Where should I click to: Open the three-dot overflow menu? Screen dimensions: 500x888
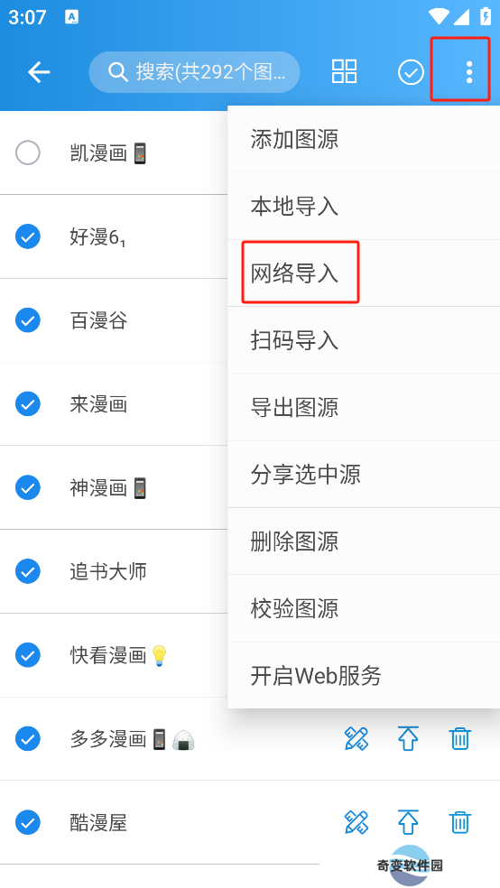tap(468, 72)
